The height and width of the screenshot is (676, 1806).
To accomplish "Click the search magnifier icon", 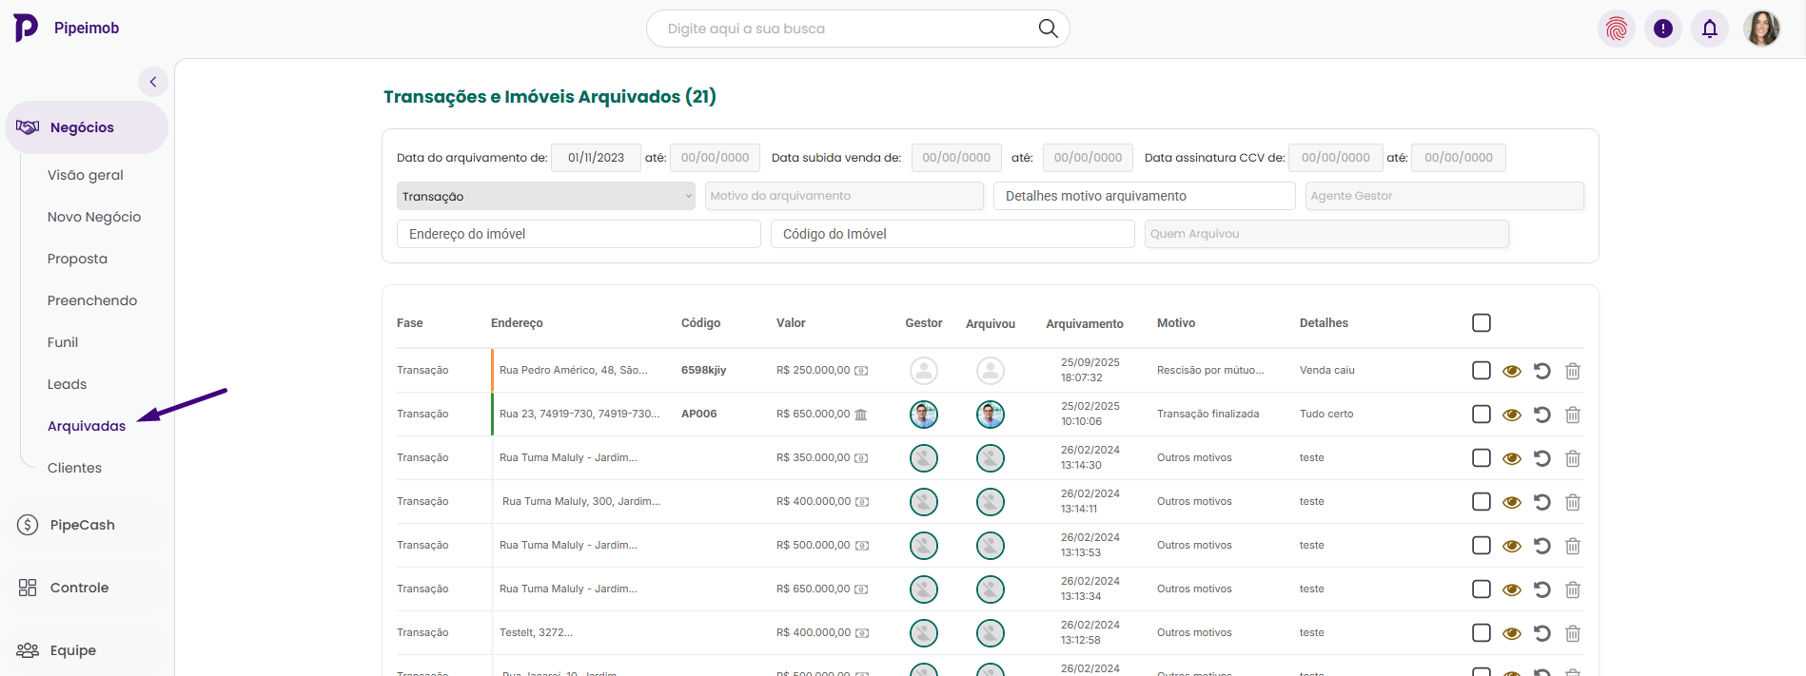I will [1048, 29].
